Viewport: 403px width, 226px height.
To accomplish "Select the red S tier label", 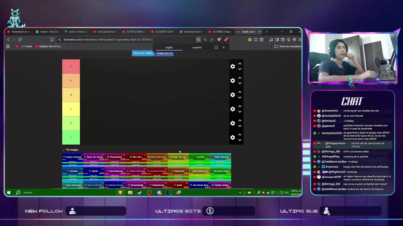I will tap(71, 66).
